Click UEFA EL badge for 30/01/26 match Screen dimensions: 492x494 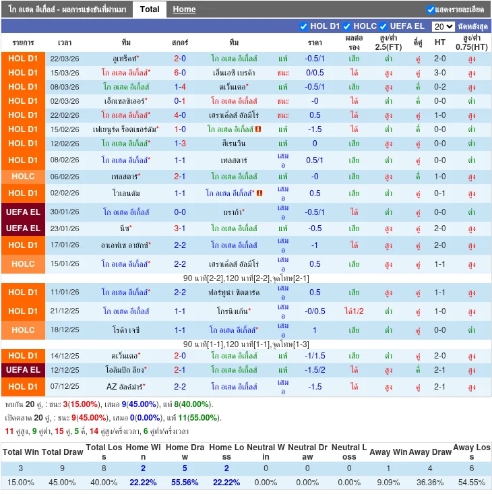[23, 212]
